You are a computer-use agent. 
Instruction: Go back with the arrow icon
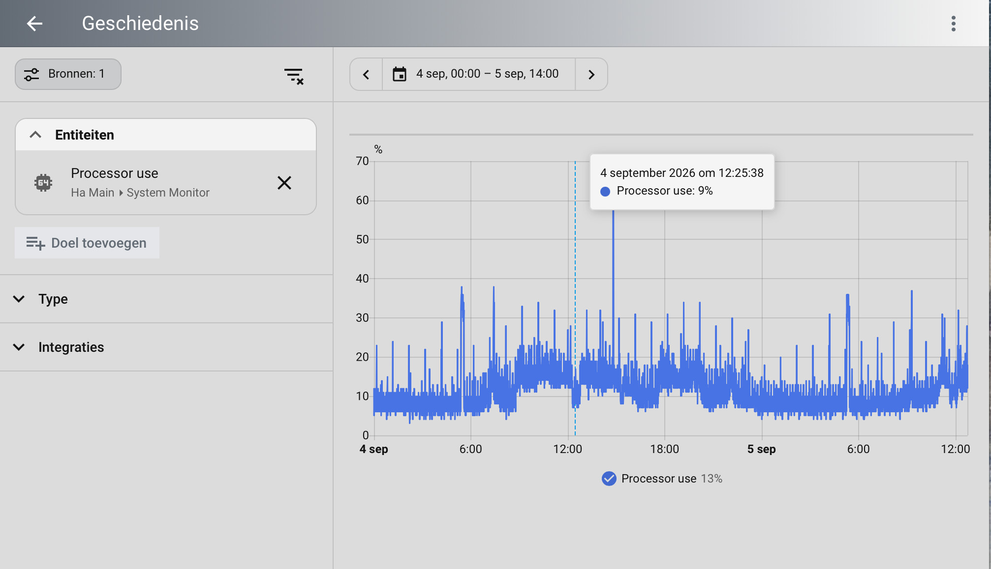(x=34, y=23)
